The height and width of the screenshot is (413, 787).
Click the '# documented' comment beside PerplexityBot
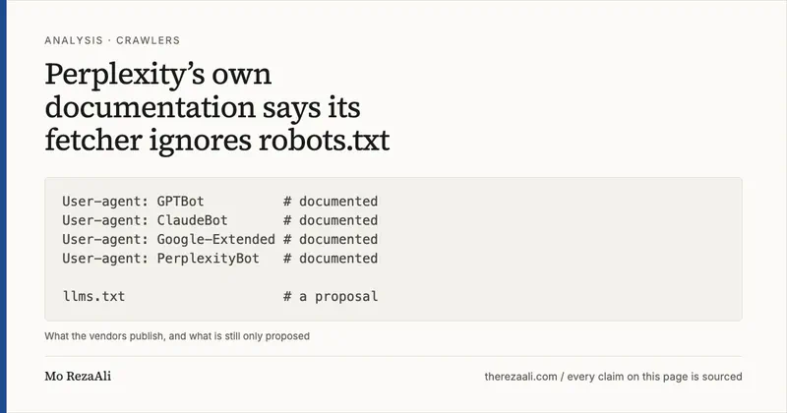click(x=331, y=259)
